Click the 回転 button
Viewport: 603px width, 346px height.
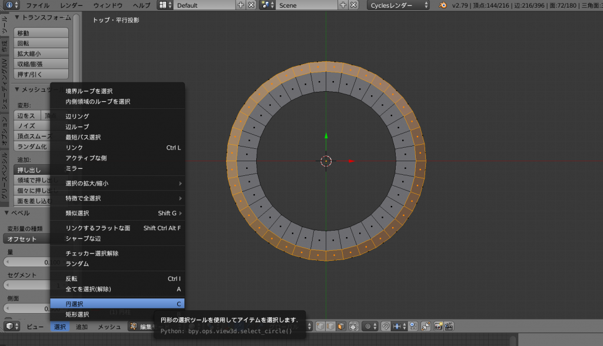[x=41, y=44]
